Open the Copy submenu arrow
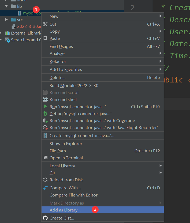 (x=161, y=31)
